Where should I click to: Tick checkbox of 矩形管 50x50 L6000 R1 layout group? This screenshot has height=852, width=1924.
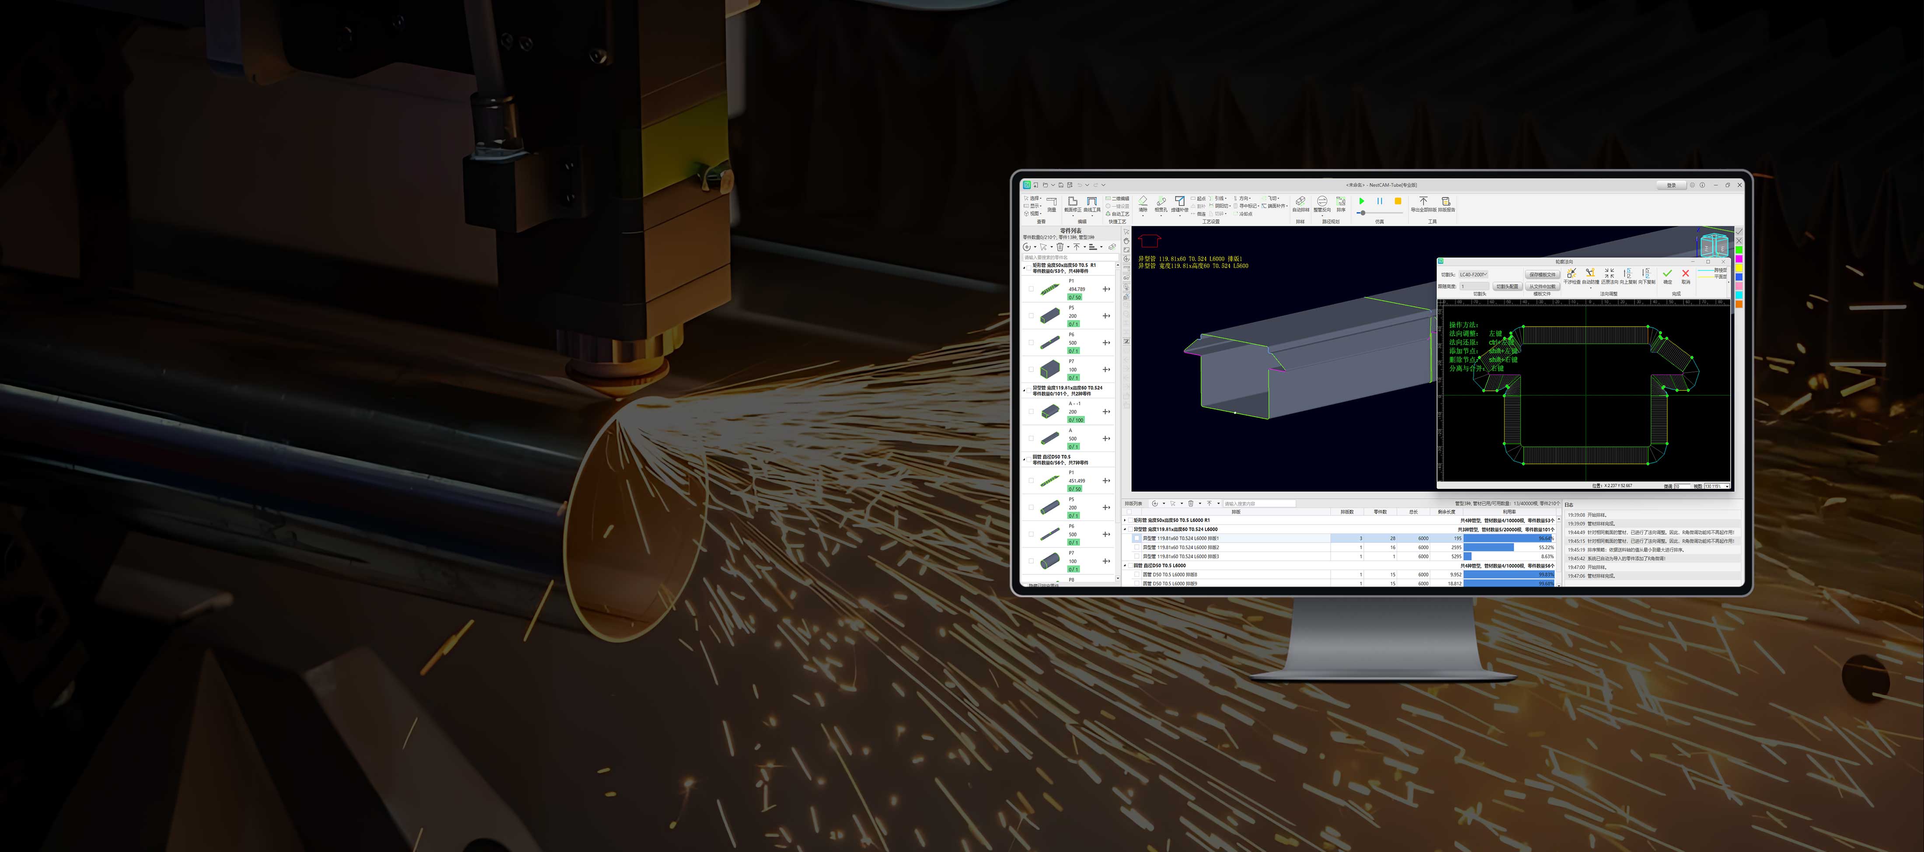(x=1130, y=521)
